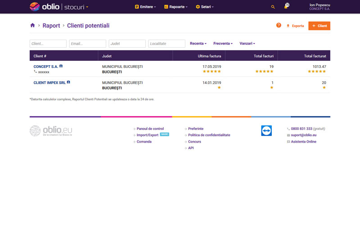Open the CLIENT IMPEX SRL client link
This screenshot has width=360, height=246.
pyautogui.click(x=49, y=83)
